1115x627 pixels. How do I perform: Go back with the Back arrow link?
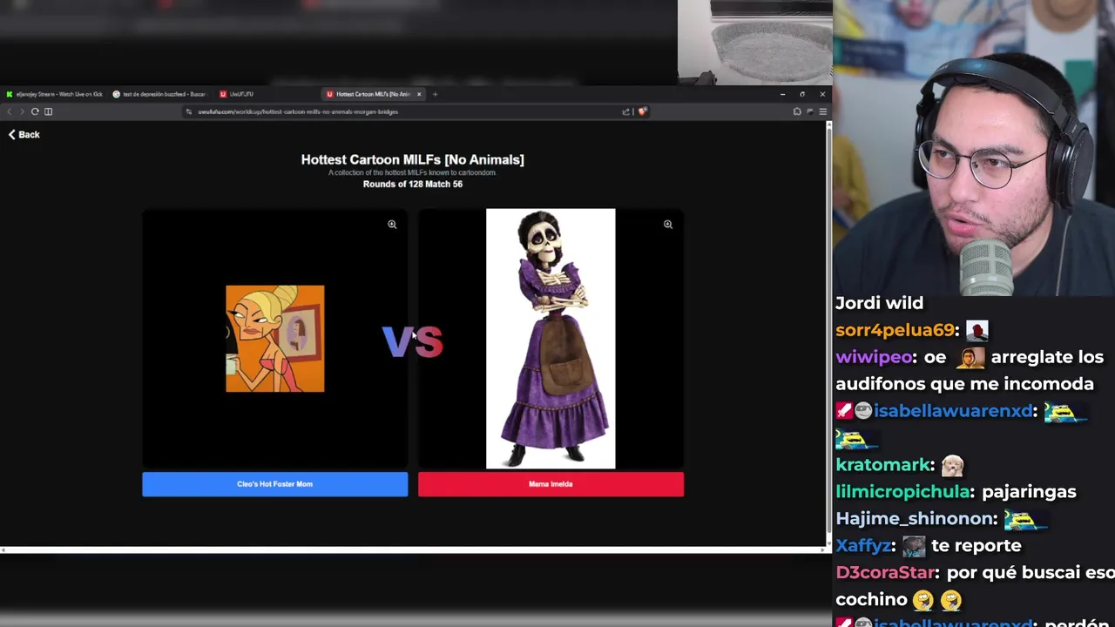[x=24, y=134]
